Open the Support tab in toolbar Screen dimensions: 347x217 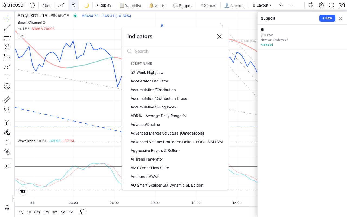pos(183,5)
